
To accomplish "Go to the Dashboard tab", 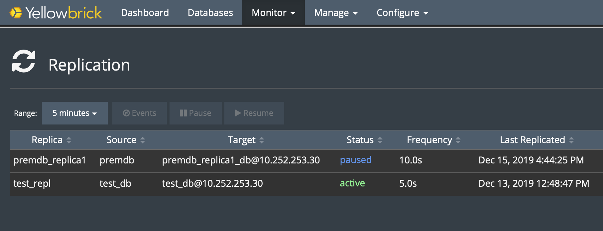I will [x=145, y=13].
